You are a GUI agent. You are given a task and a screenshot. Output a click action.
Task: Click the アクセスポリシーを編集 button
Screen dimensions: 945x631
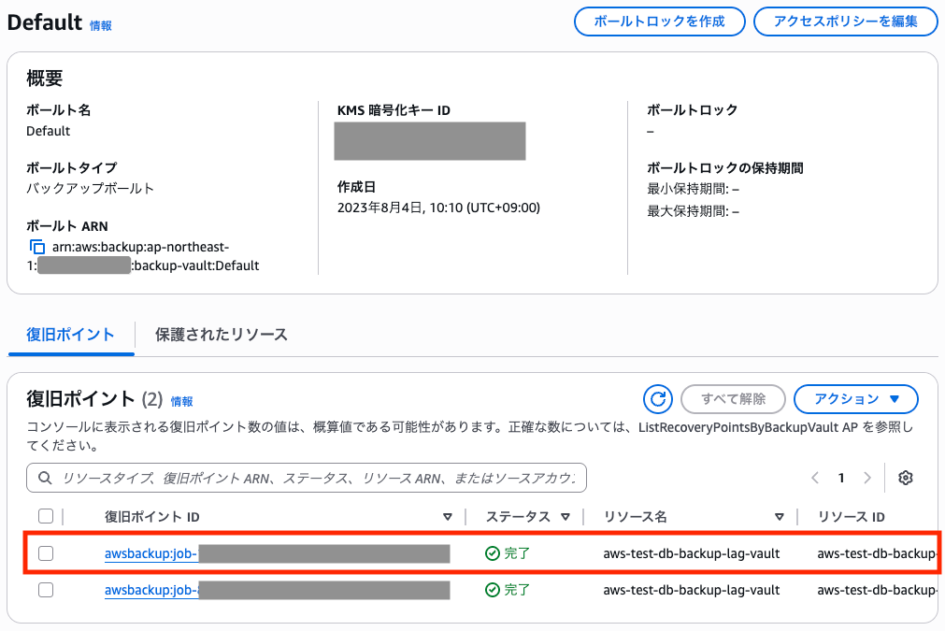[x=845, y=22]
